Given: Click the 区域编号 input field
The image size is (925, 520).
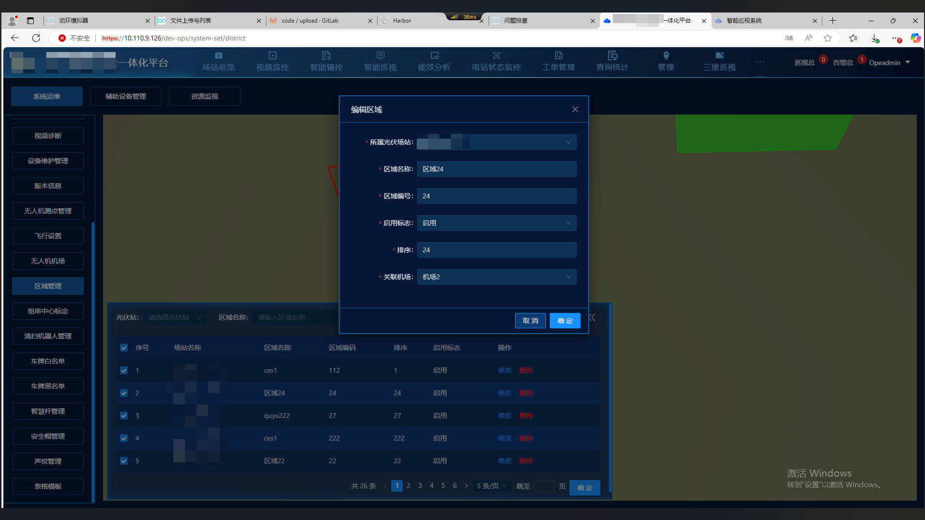Looking at the screenshot, I should tap(497, 196).
